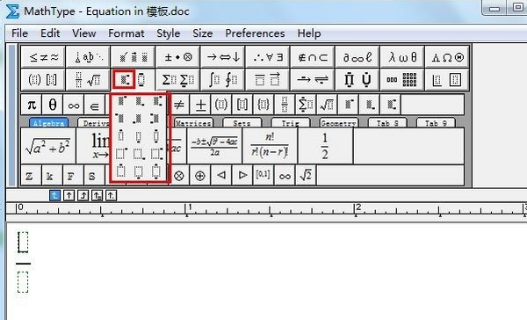Select the second tab-stop alignment button
Screen dimensions: 527x320
[69, 195]
